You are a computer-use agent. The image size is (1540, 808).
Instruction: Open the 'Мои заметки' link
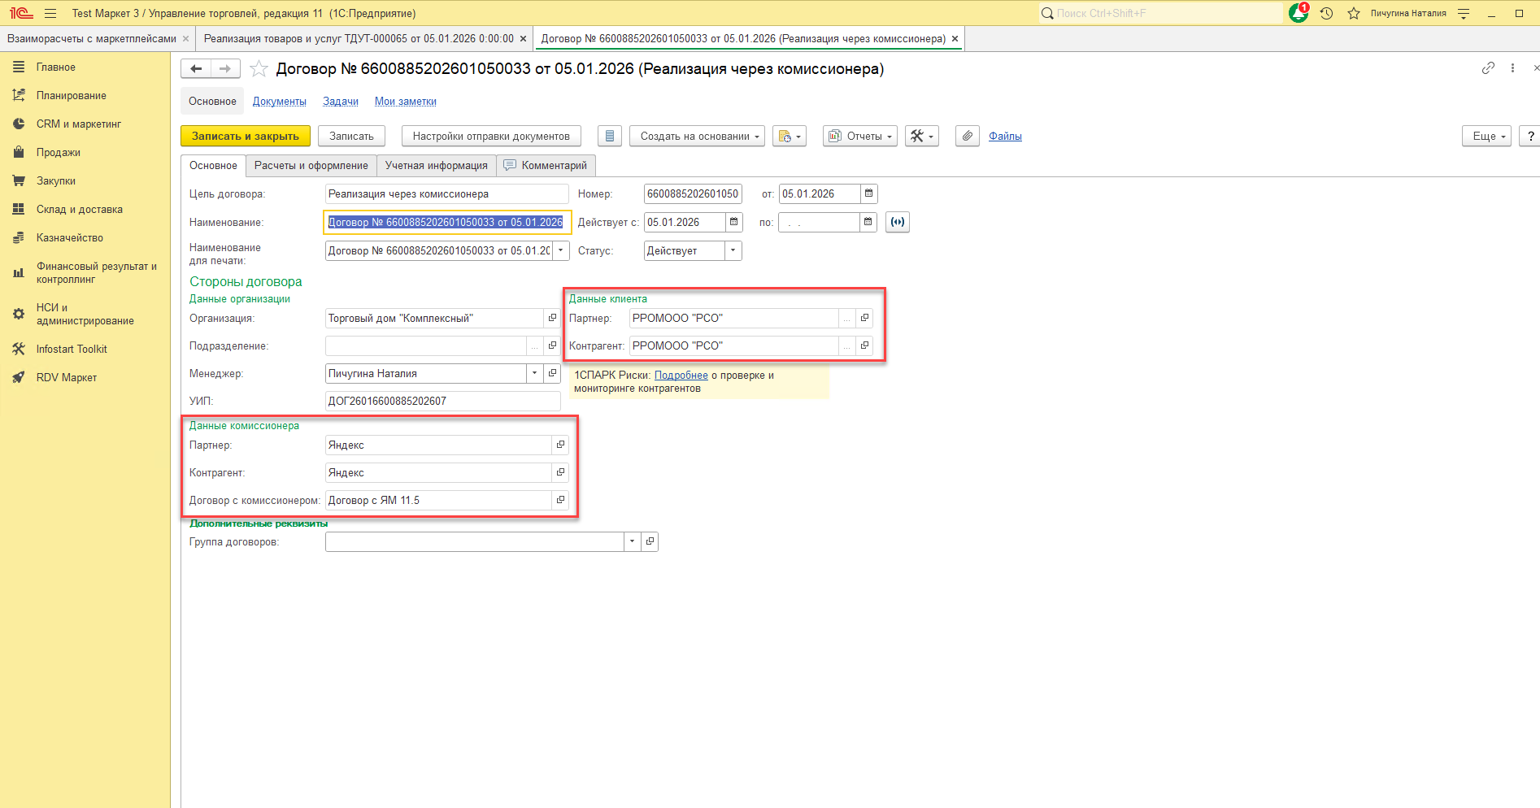pos(406,101)
